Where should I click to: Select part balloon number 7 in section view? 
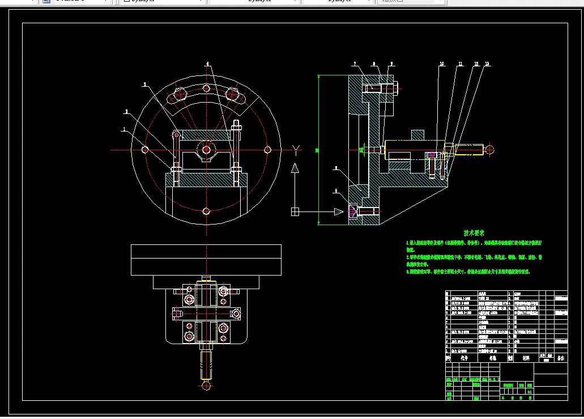click(355, 64)
